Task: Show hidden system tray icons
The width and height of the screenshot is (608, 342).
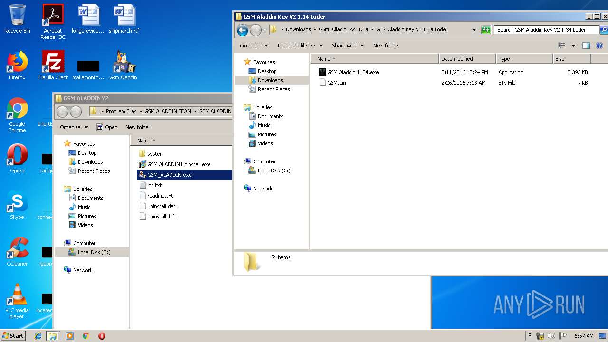Action: [x=530, y=336]
